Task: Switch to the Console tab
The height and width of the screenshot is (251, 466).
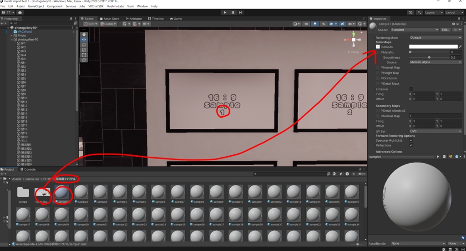Action: click(28, 169)
